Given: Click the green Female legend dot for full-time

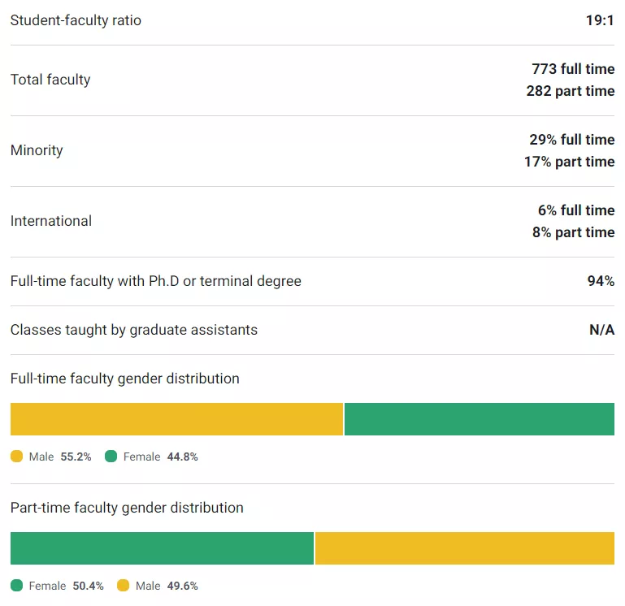Looking at the screenshot, I should point(111,457).
